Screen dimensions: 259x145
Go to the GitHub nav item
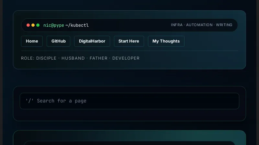click(x=58, y=41)
